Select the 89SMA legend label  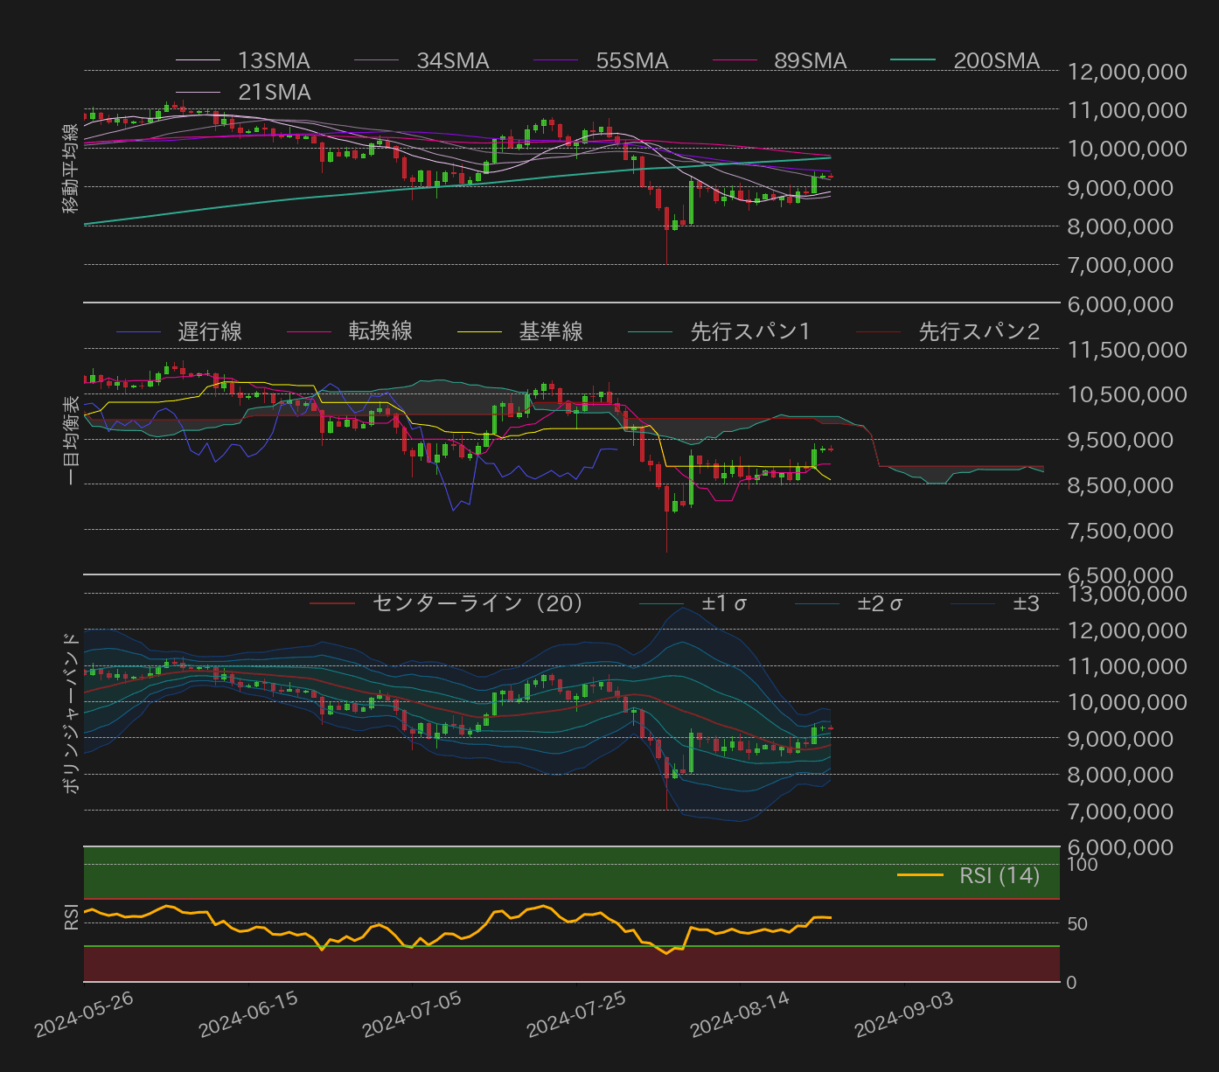coord(810,60)
